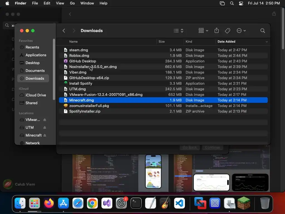
Task: Open the Apple menu
Action: 7,3
